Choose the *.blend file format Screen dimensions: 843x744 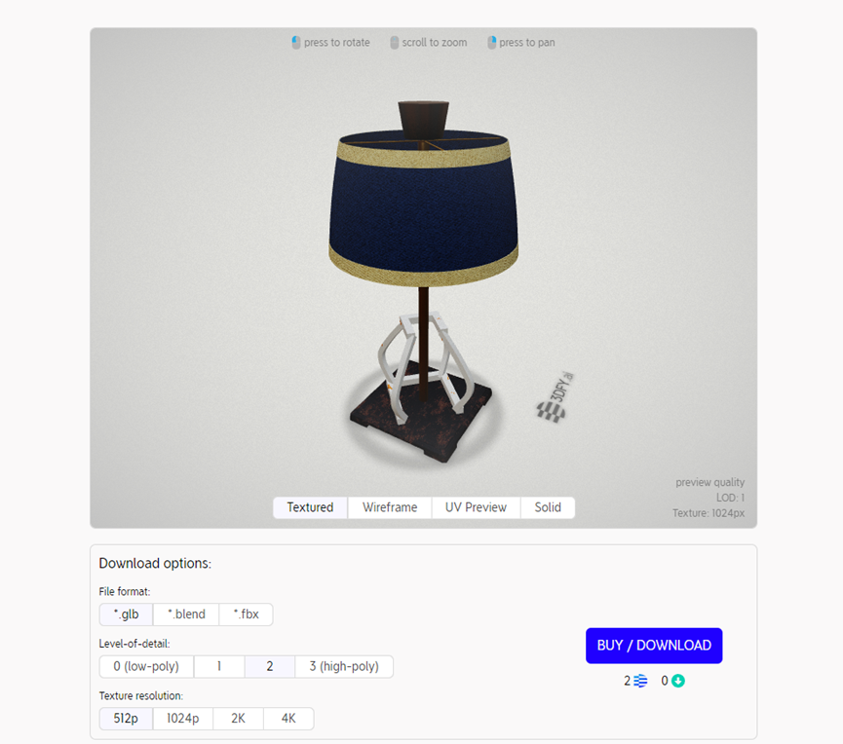[186, 614]
